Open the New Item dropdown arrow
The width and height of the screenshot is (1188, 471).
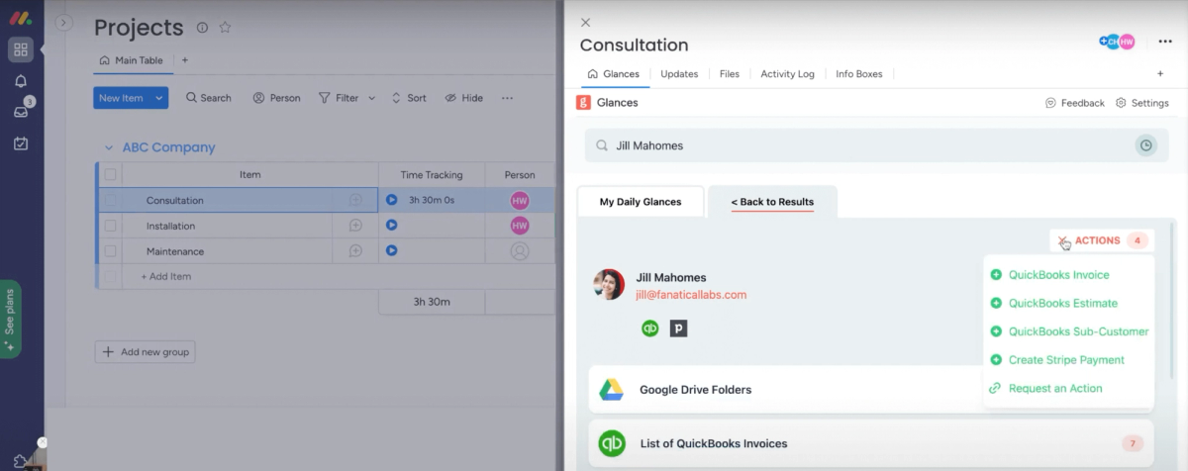click(x=159, y=98)
